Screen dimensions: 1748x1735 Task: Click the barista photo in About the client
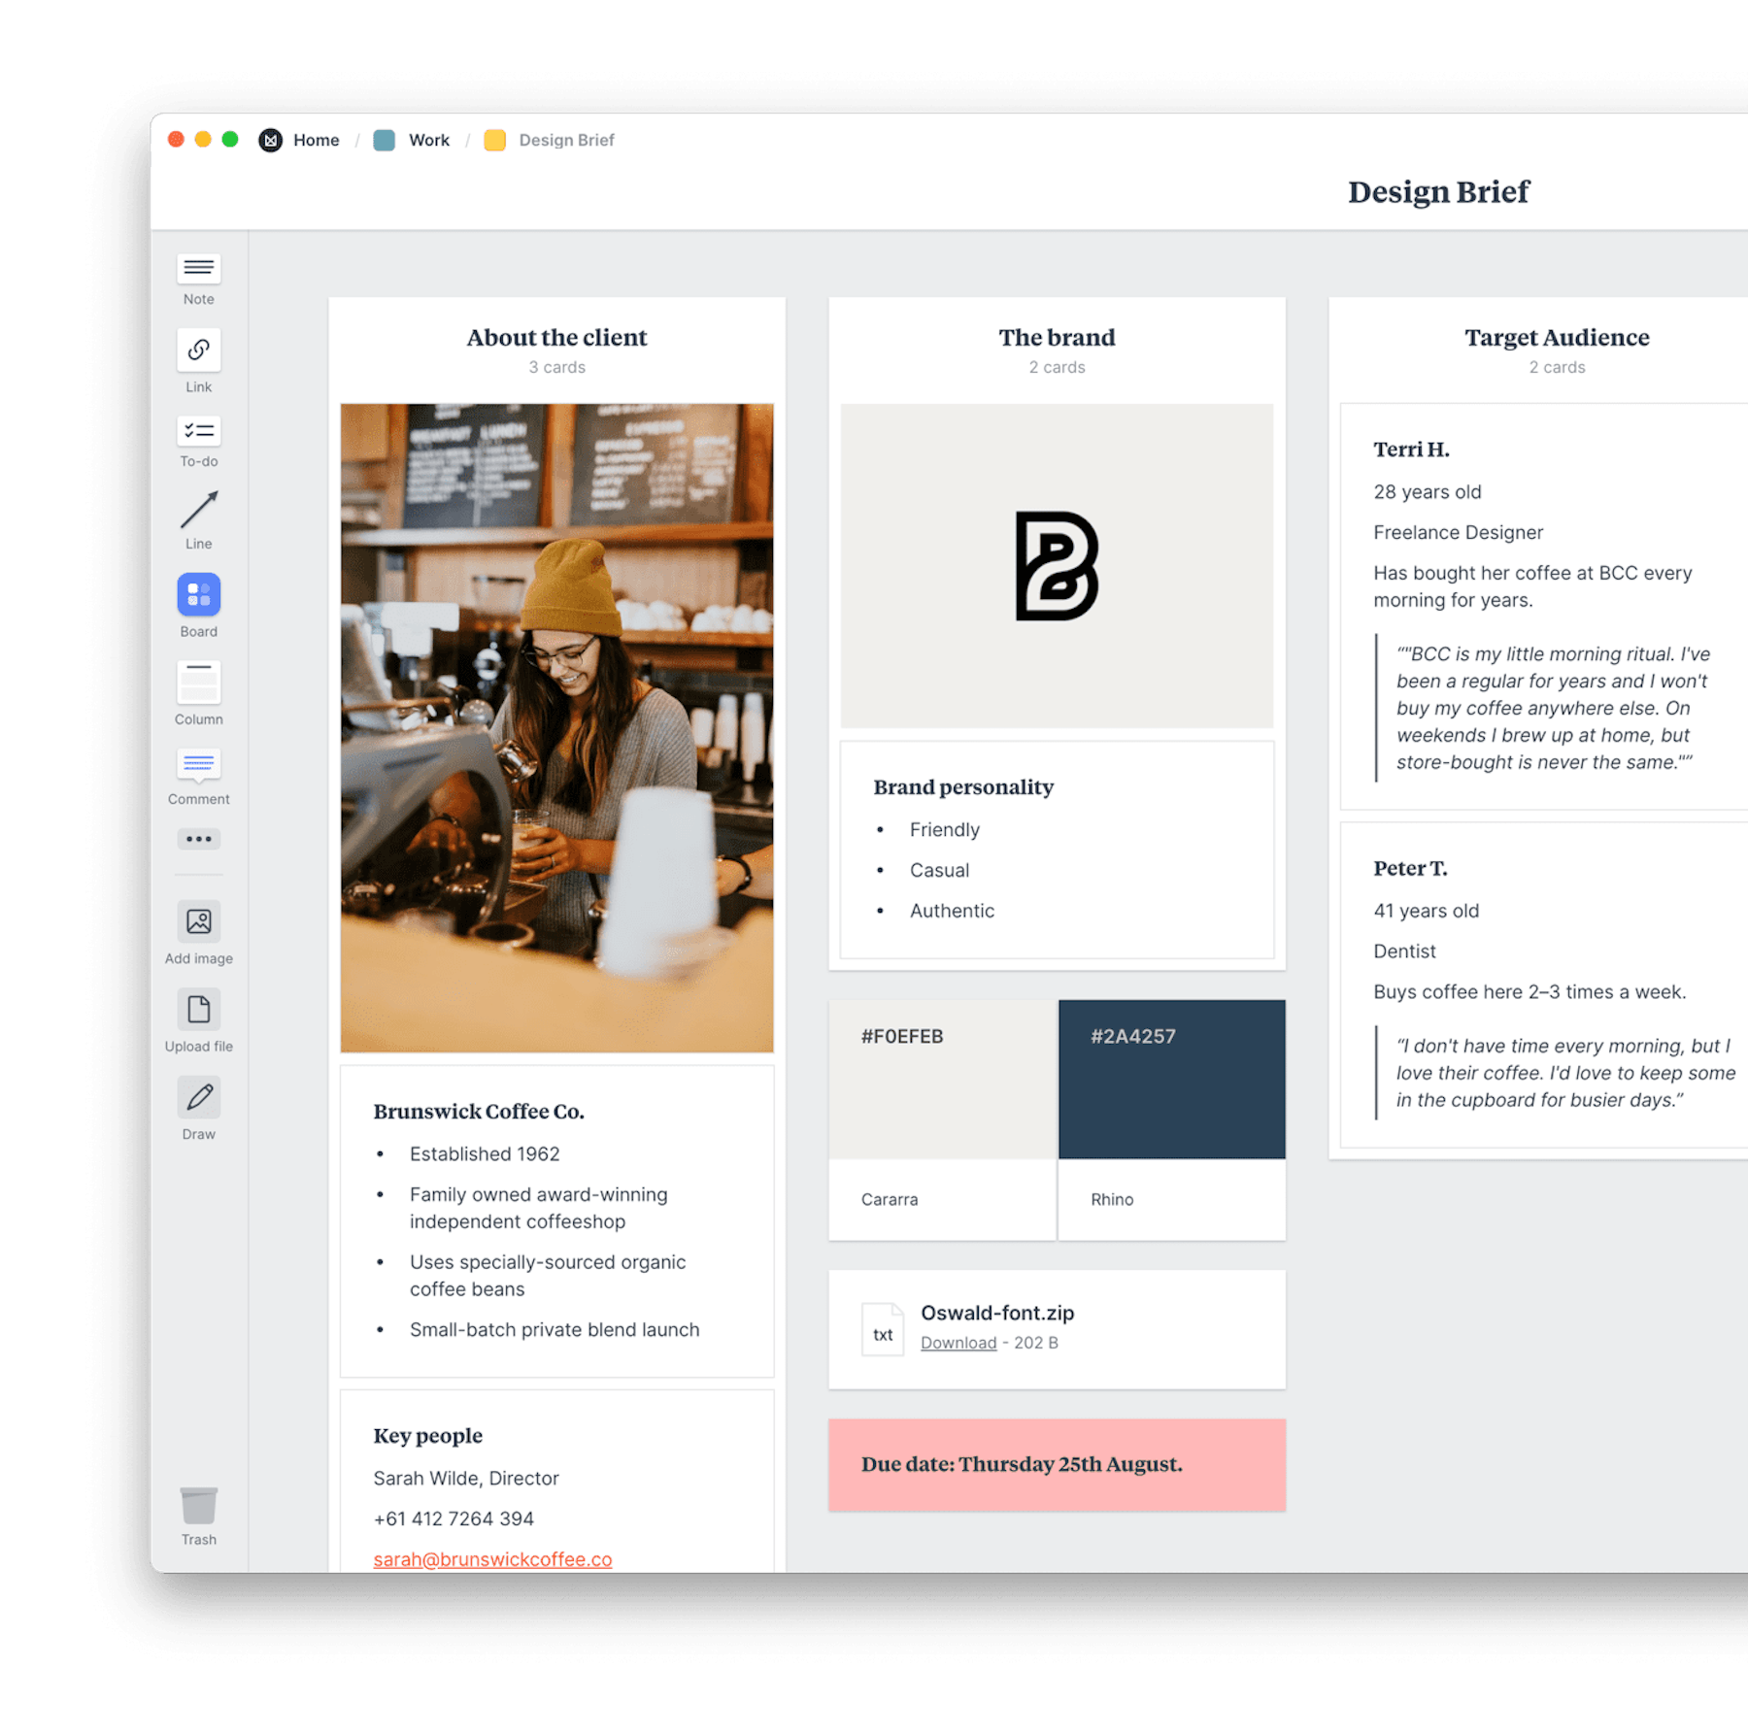click(x=556, y=726)
